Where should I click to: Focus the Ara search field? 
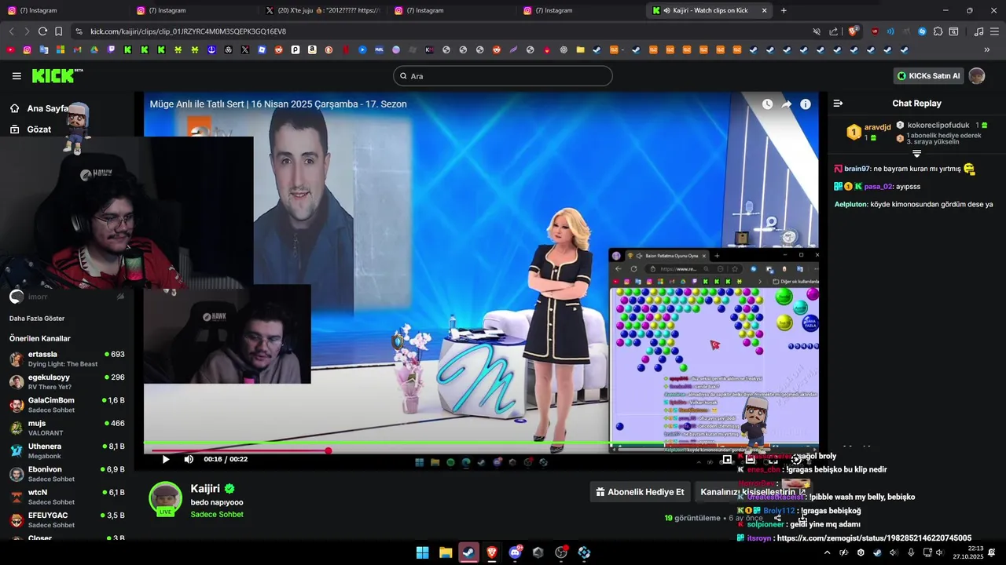pyautogui.click(x=503, y=76)
